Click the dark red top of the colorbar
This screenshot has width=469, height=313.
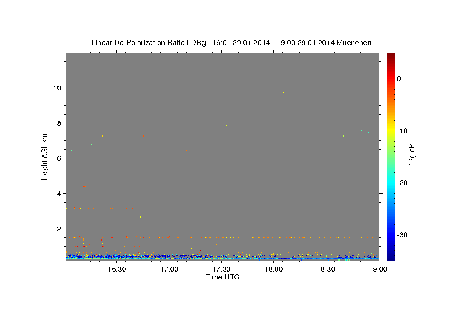coord(391,57)
